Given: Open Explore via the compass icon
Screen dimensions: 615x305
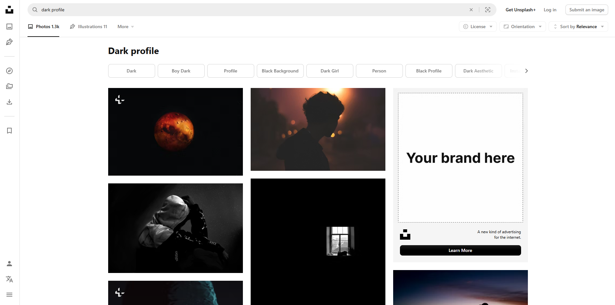Looking at the screenshot, I should tap(9, 71).
